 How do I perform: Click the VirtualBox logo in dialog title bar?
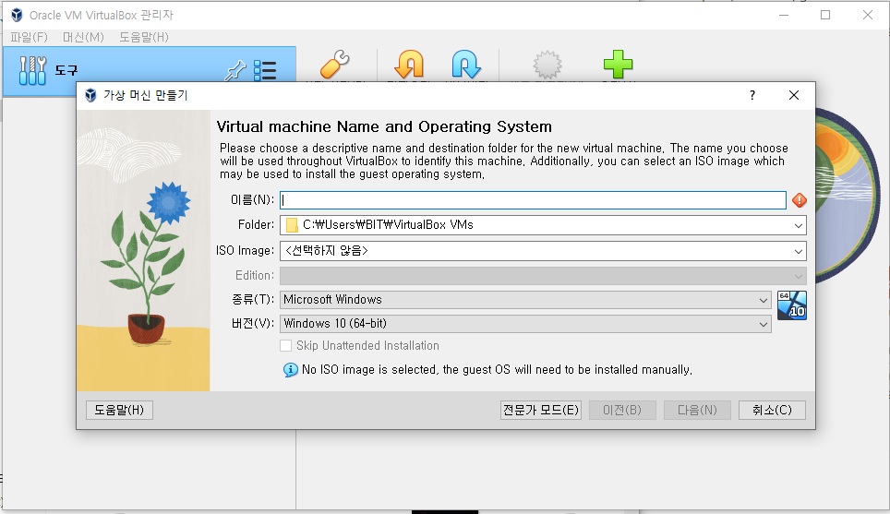pyautogui.click(x=90, y=95)
